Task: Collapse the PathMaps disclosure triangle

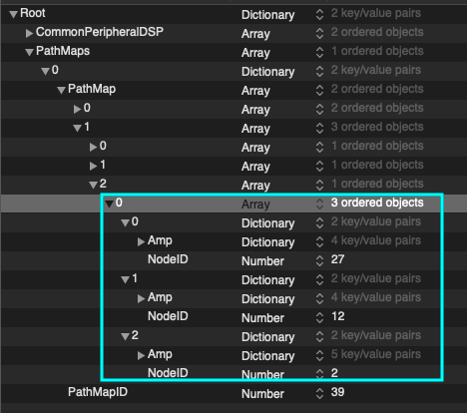Action: tap(29, 52)
